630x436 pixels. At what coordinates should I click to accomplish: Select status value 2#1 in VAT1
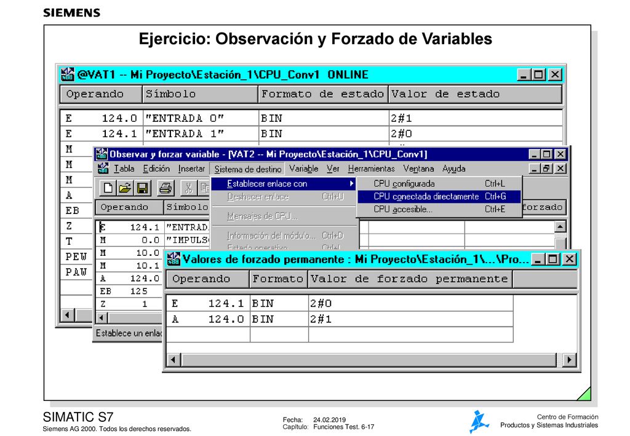476,119
